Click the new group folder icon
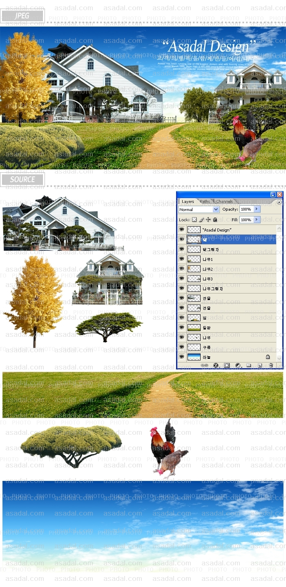Image resolution: width=286 pixels, height=587 pixels. 248,365
